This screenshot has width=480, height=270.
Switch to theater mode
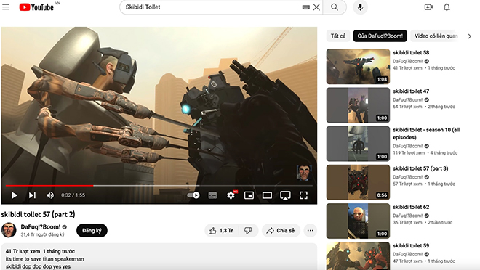(267, 195)
